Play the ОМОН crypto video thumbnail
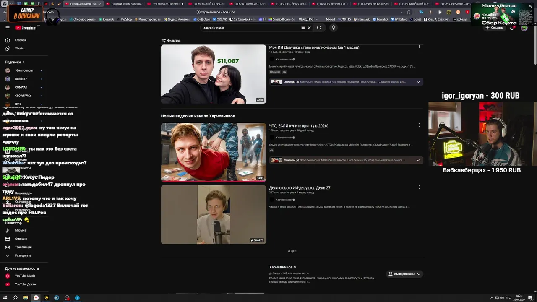 point(214,152)
